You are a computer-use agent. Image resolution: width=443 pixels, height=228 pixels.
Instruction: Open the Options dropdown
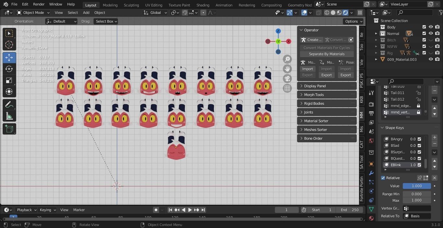coord(353,21)
